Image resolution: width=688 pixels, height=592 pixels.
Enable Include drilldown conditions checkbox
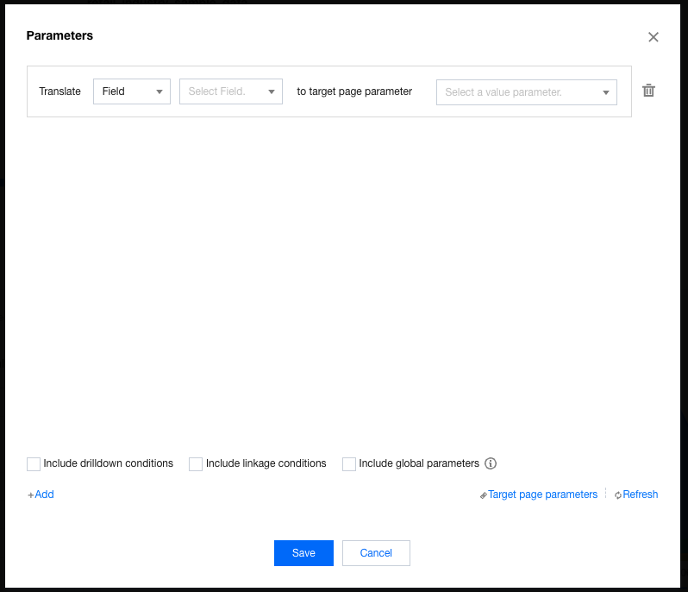tap(34, 464)
